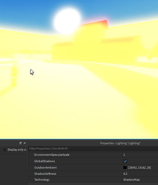Edit the OutdoorAmbient RGB value text
The width and height of the screenshot is (158, 185).
tap(139, 168)
